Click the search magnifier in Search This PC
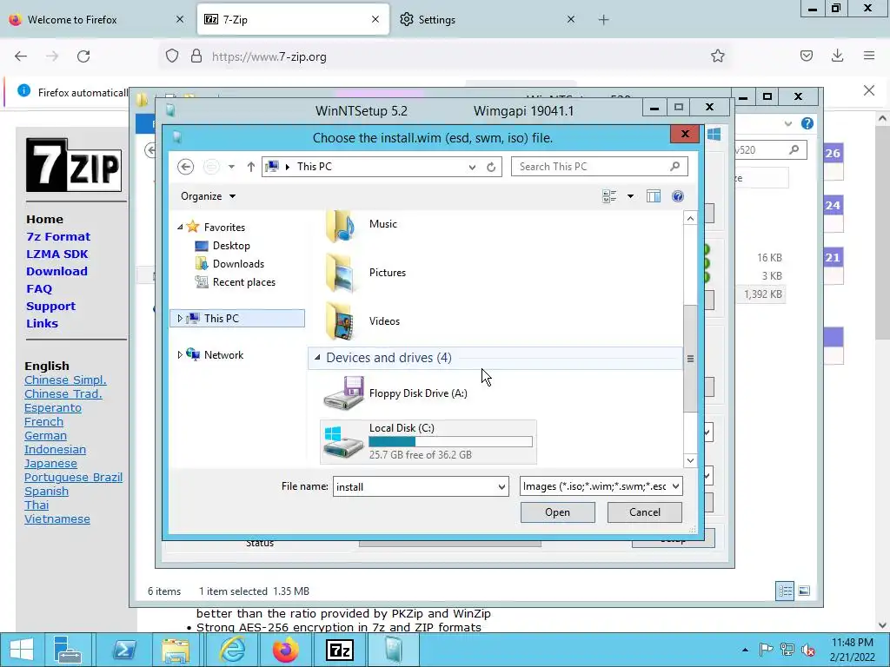The width and height of the screenshot is (890, 667). pyautogui.click(x=674, y=166)
